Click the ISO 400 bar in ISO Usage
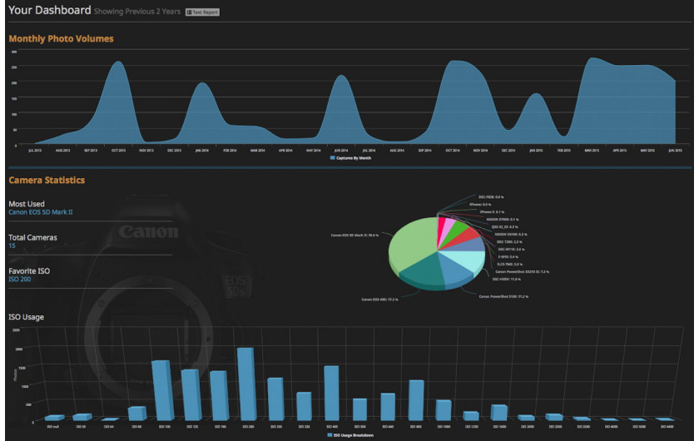 332,394
